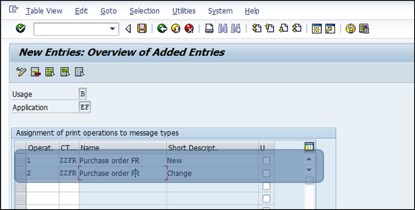Click the empty CT cell in row three
Image resolution: width=415 pixels, height=210 pixels.
click(x=69, y=186)
